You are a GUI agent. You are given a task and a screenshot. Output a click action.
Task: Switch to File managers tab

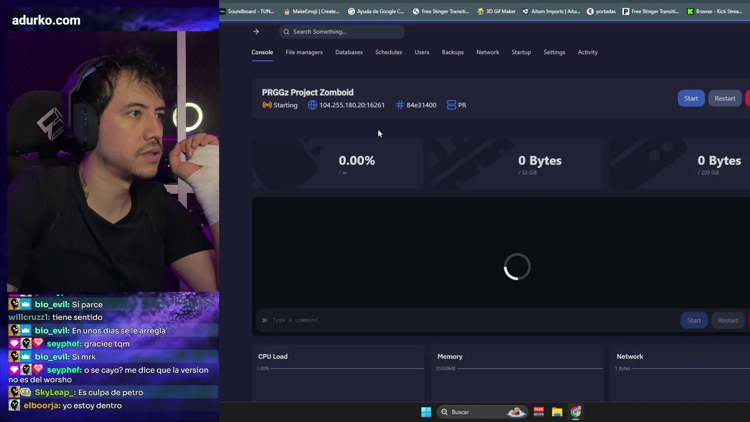tap(304, 52)
